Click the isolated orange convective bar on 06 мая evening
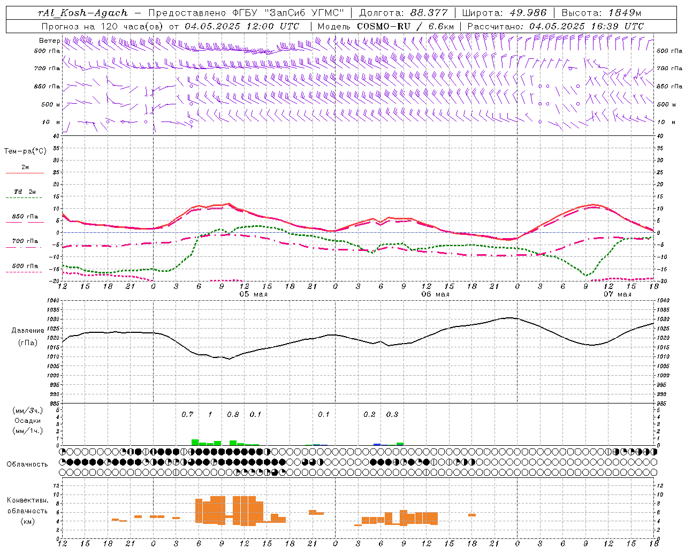 point(472,515)
